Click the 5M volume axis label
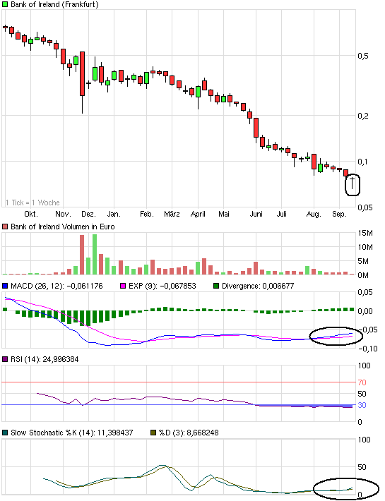 point(363,261)
